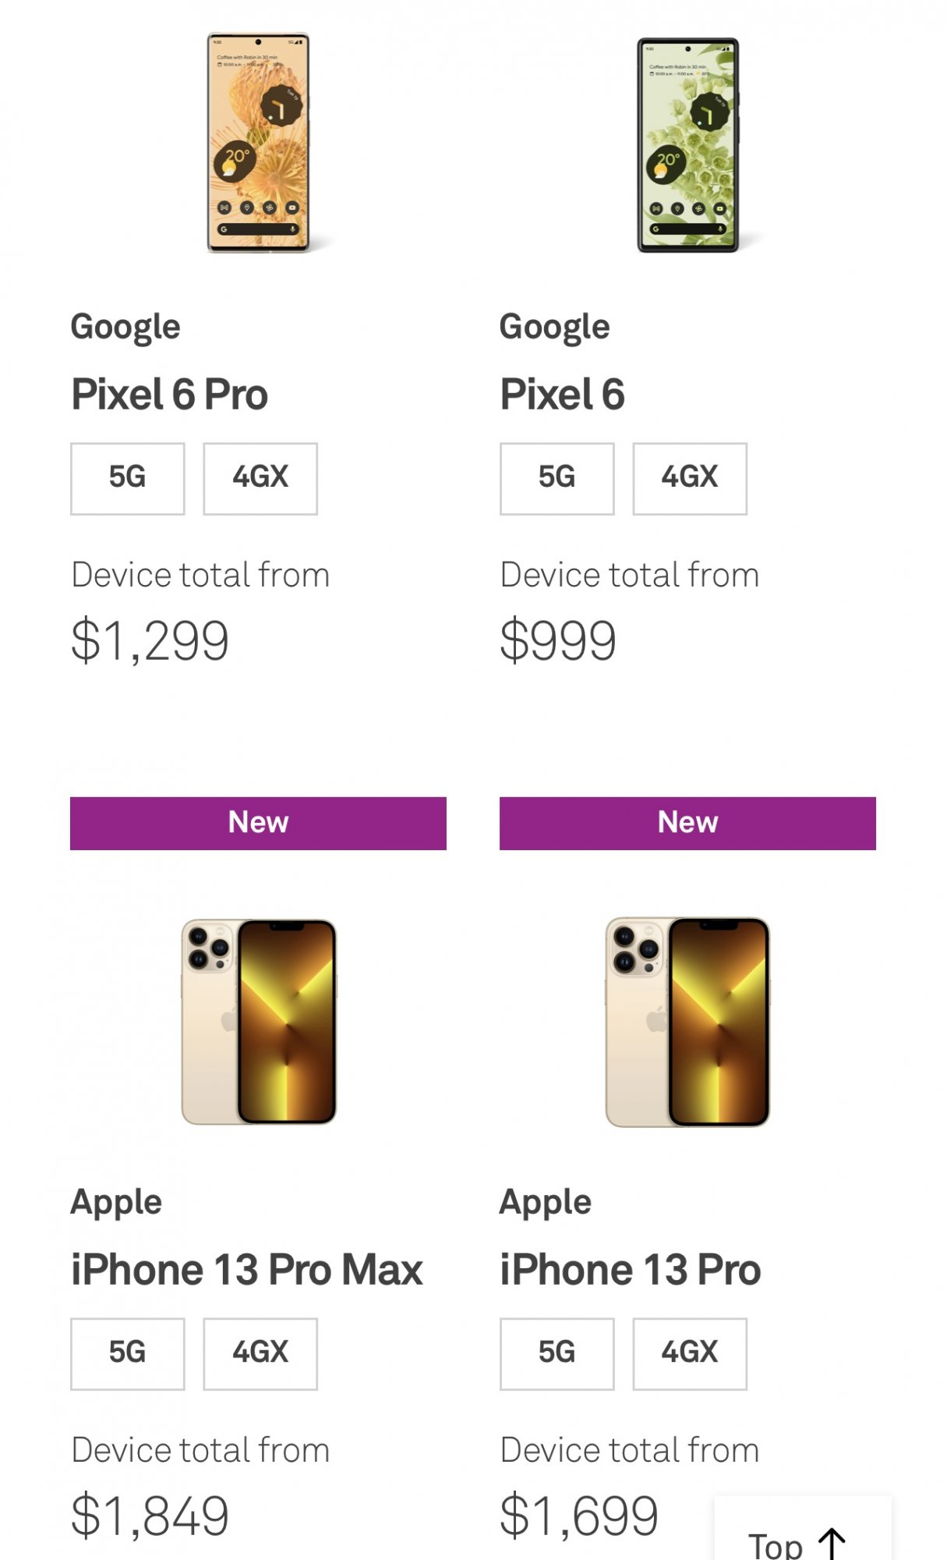The image size is (947, 1560).
Task: Click the iPhone 13 Pro Max image
Action: pos(259,1022)
